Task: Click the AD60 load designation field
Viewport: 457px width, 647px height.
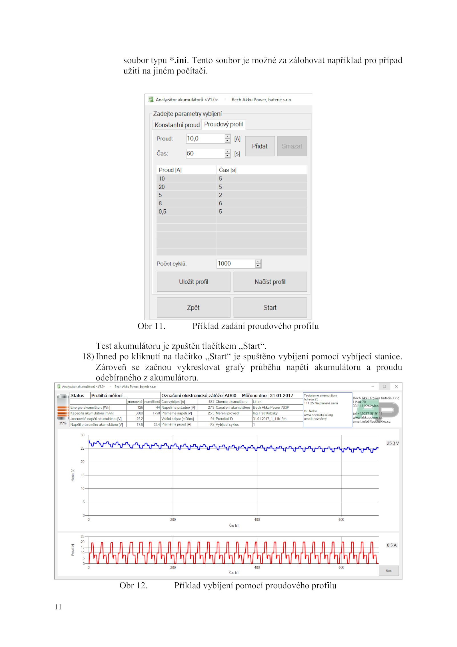Action: pos(232,396)
